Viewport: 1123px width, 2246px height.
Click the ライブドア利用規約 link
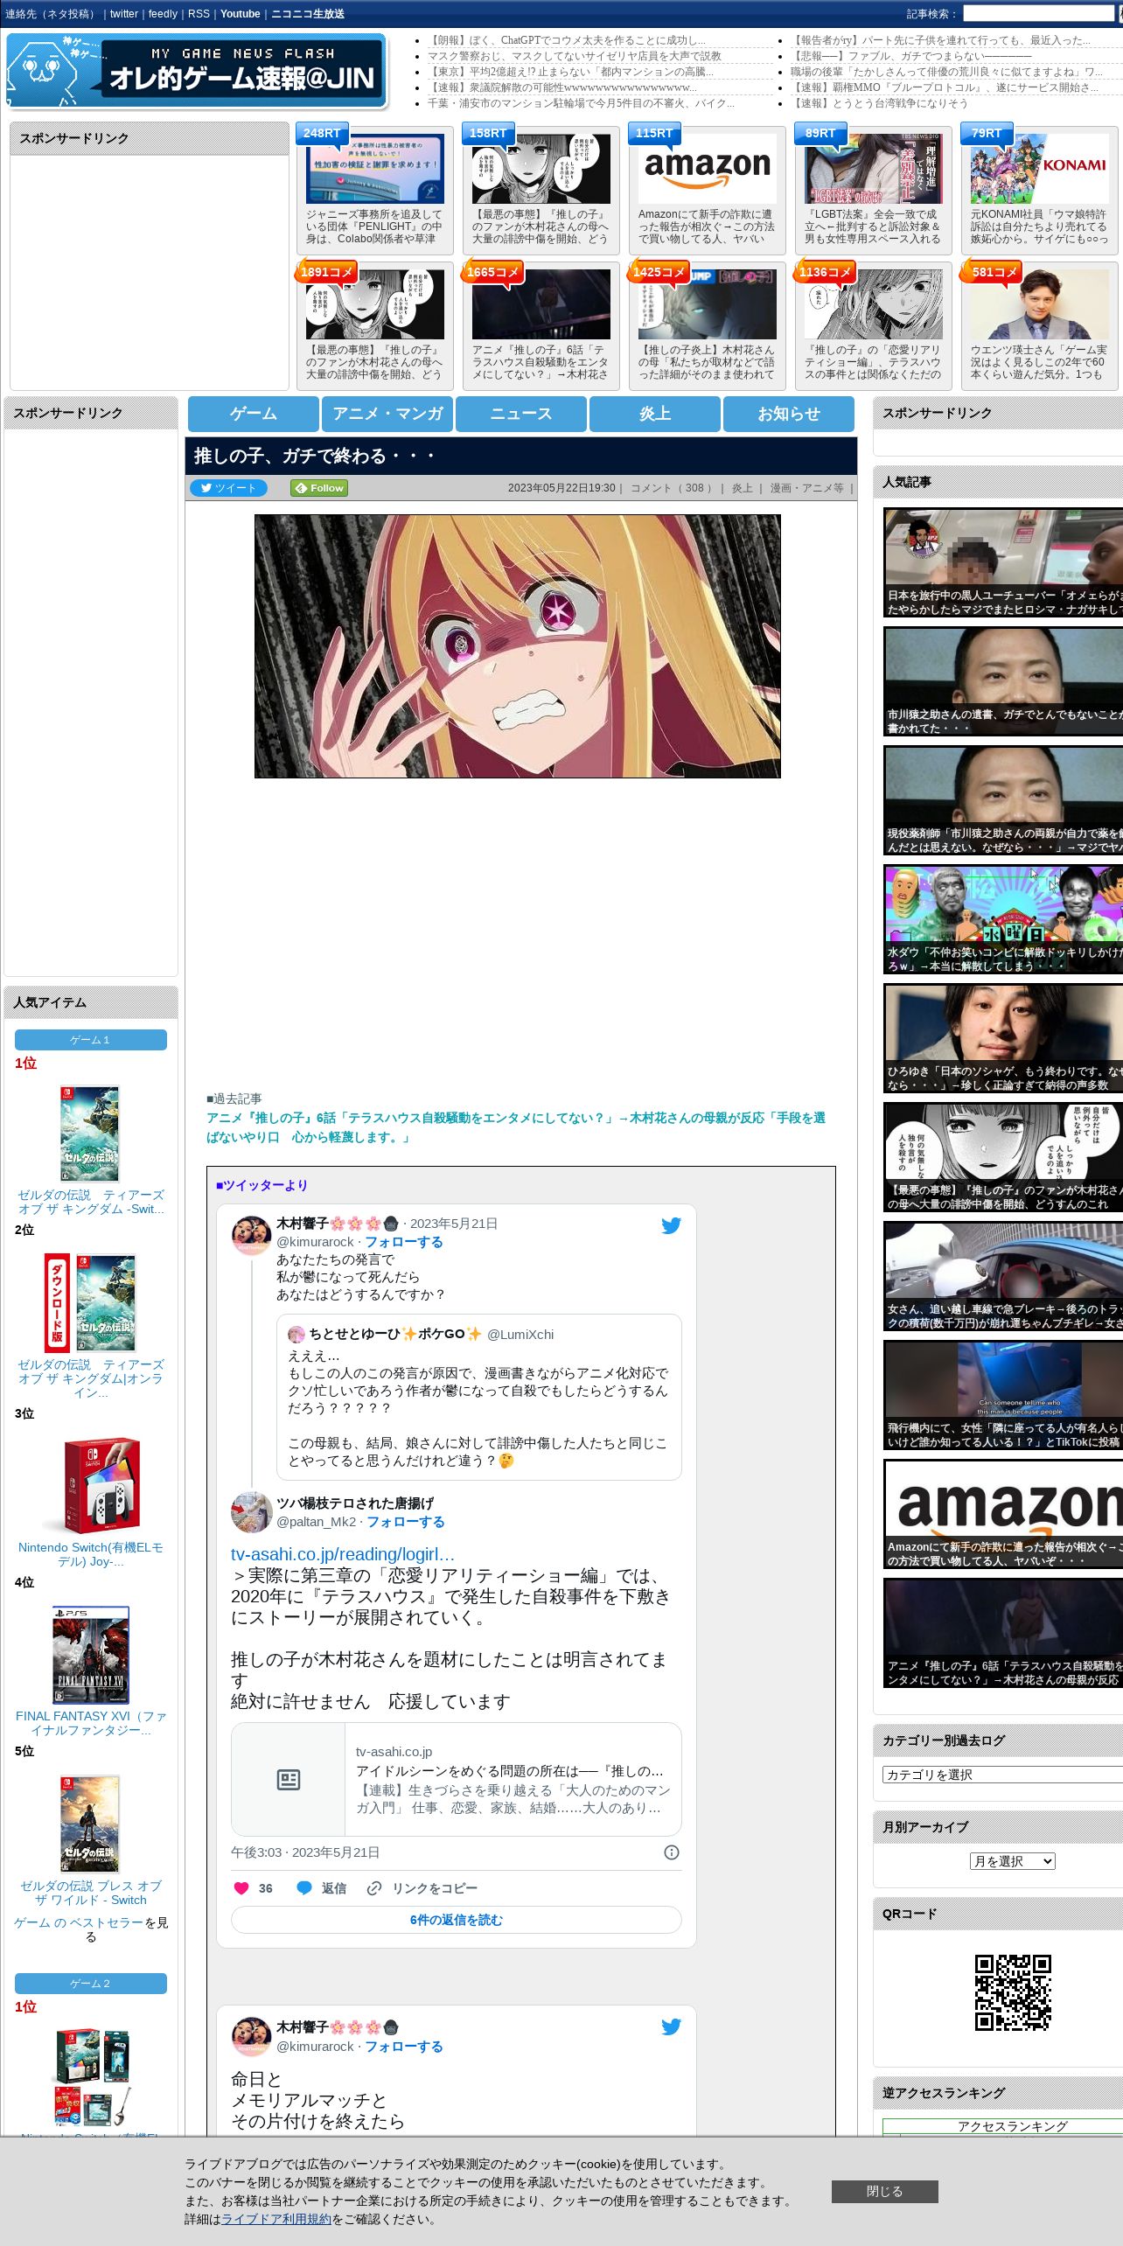(x=276, y=2219)
